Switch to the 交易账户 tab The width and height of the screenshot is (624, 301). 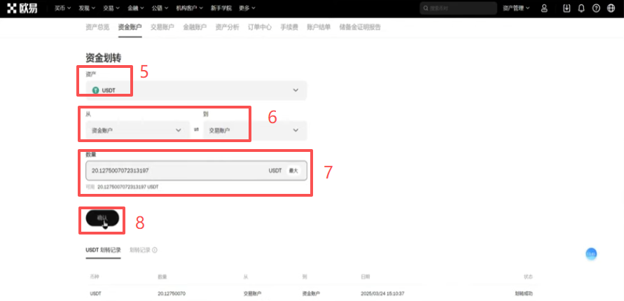pos(162,27)
